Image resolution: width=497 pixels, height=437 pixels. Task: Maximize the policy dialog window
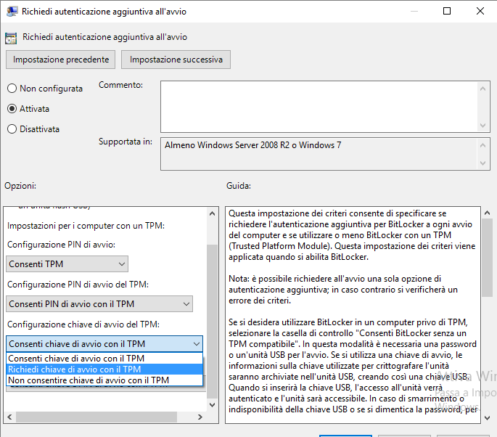pyautogui.click(x=447, y=11)
